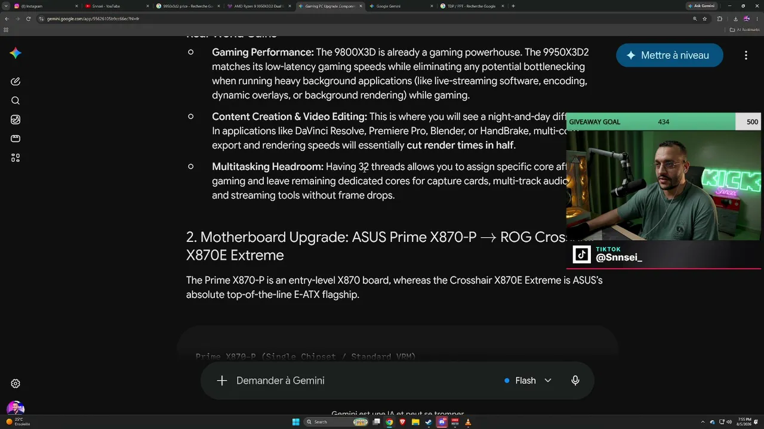Click the 'absolute top-of-the-line E-ATX flagship.' text
This screenshot has height=429, width=764.
273,294
